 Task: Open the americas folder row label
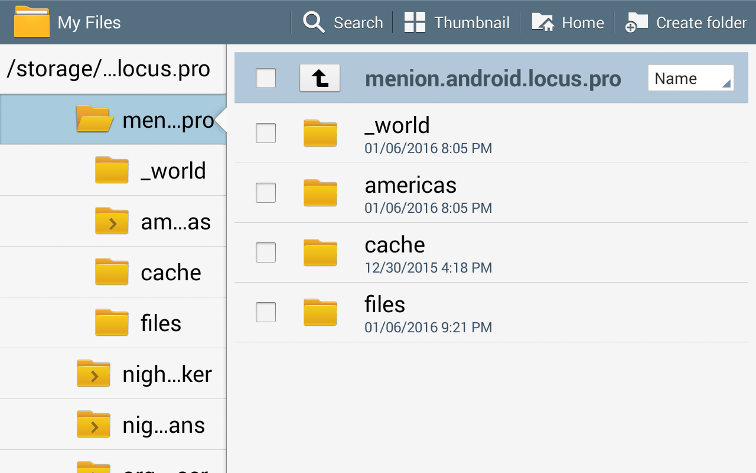(x=410, y=186)
